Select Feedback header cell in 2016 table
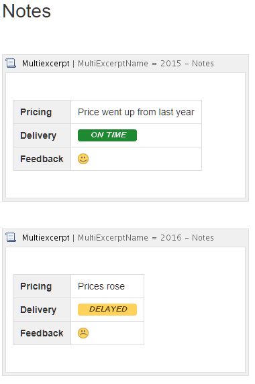 [x=42, y=333]
